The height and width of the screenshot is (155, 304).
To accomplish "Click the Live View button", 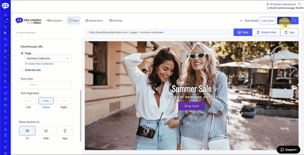I will pyautogui.click(x=268, y=21).
